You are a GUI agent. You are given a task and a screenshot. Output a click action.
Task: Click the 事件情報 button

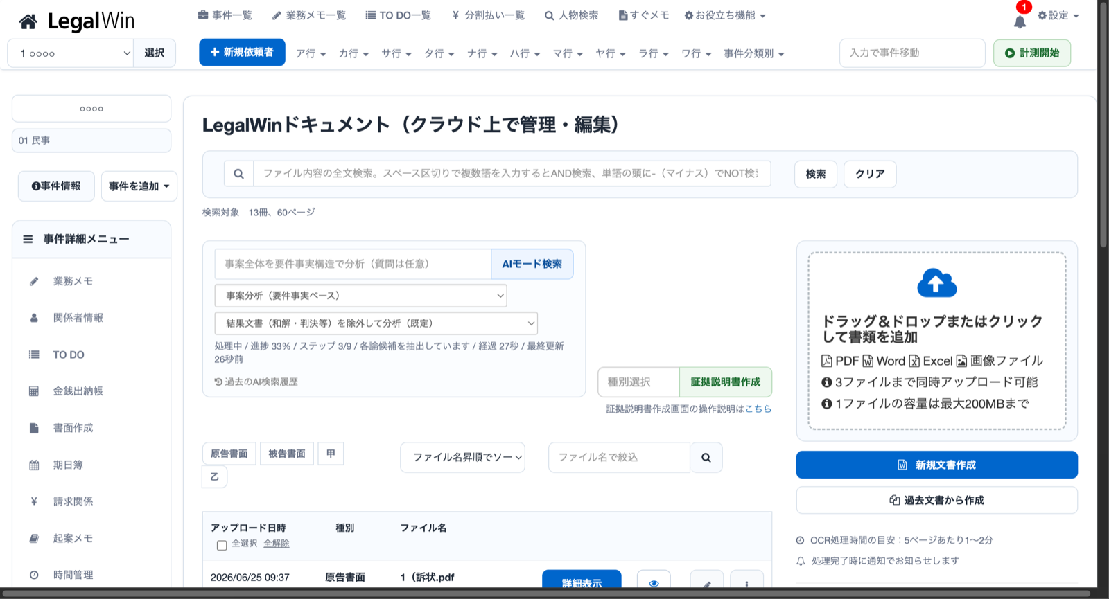(56, 186)
